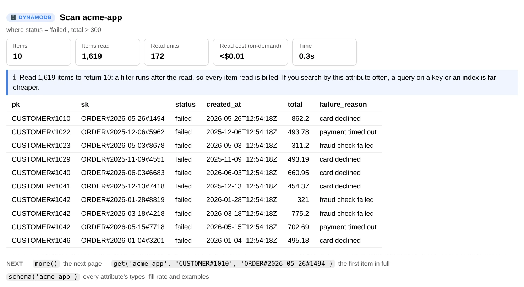Click the 'Scan acme-app' heading

click(91, 17)
